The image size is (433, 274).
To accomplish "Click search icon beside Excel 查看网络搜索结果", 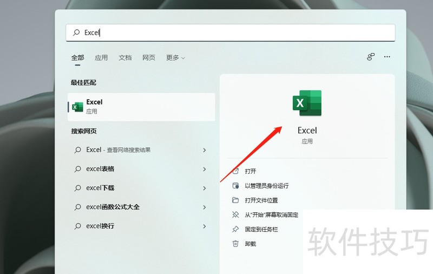I will (77, 150).
